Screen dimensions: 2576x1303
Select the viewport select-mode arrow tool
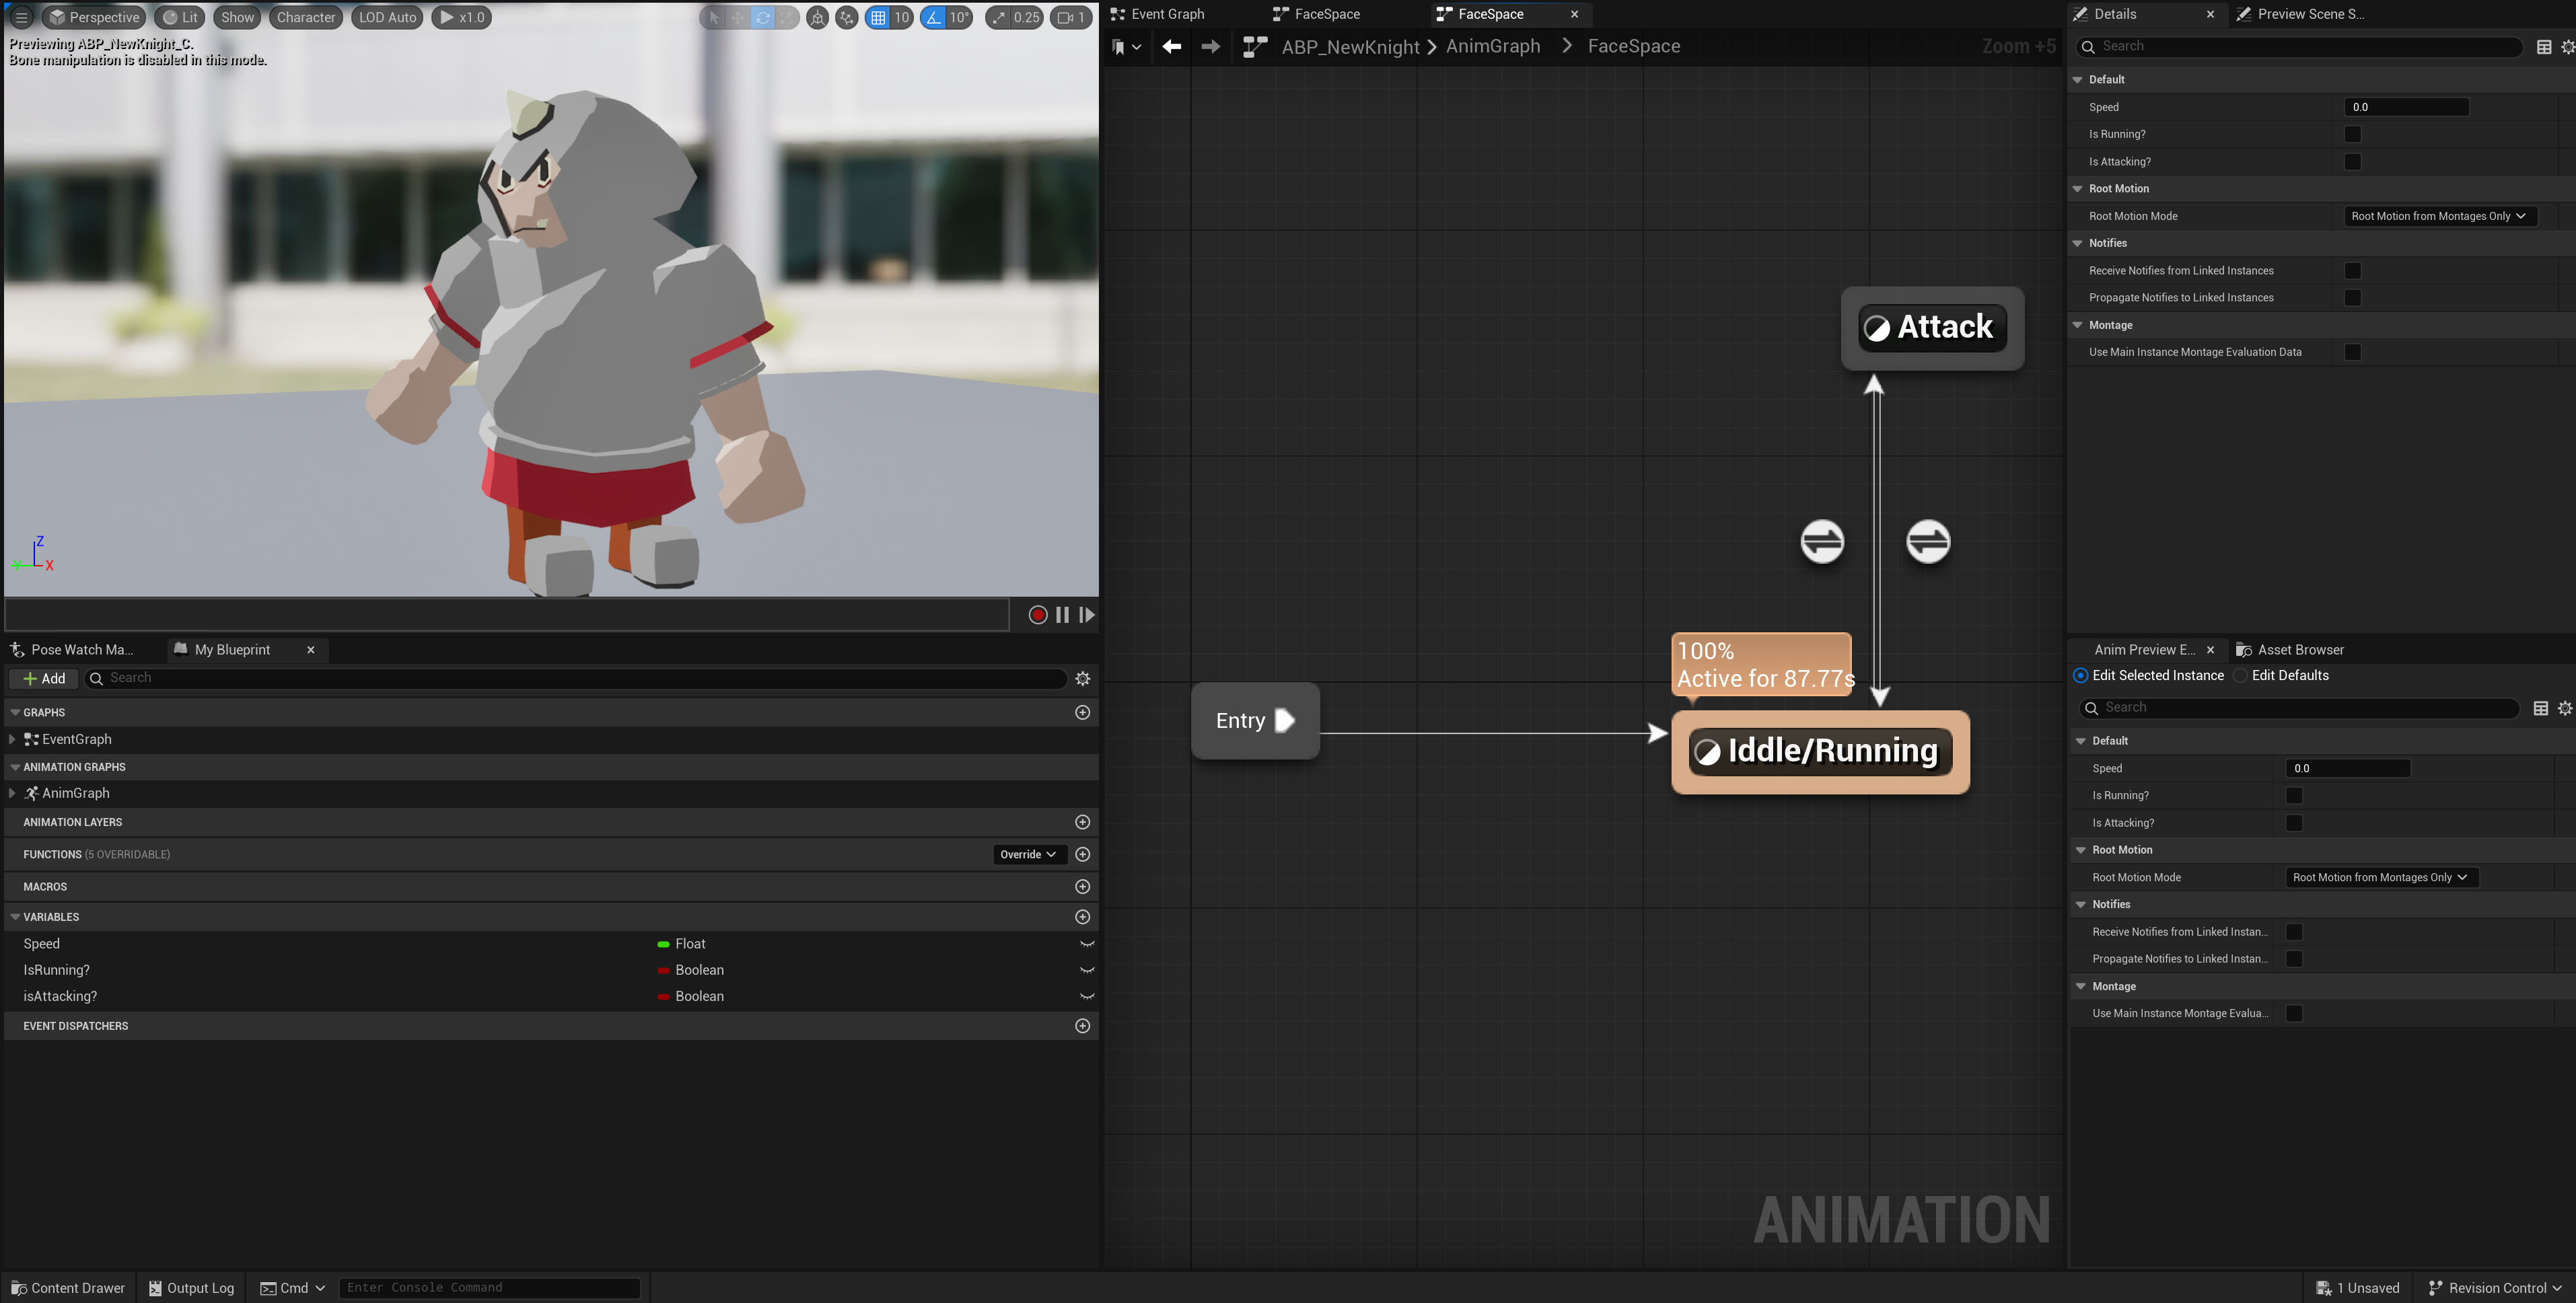pyautogui.click(x=713, y=17)
